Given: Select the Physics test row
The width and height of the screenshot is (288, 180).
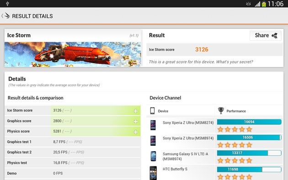Looking at the screenshot, I should pos(73,163).
